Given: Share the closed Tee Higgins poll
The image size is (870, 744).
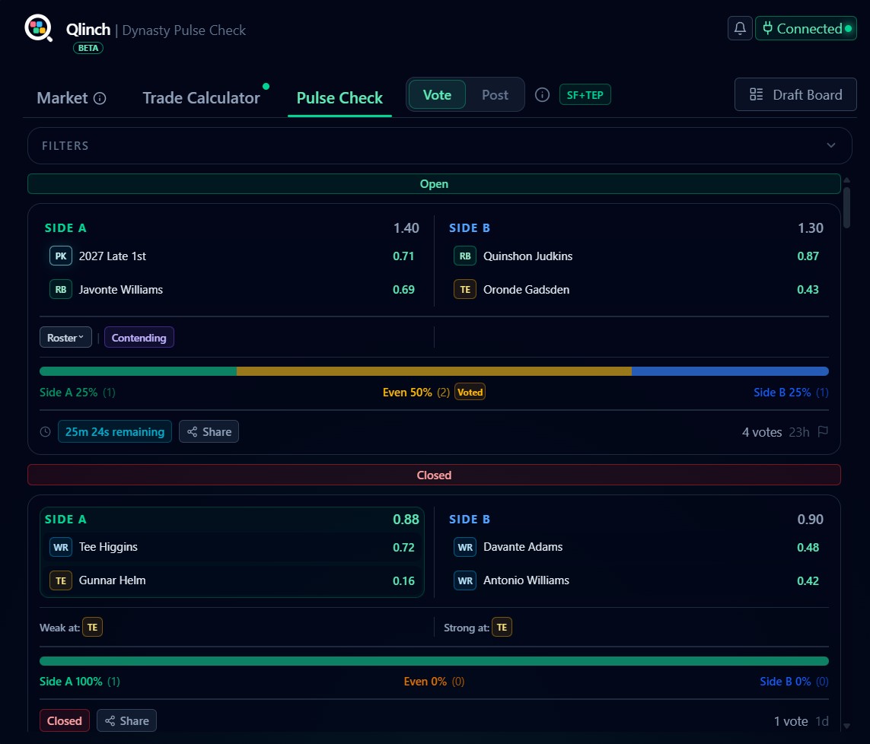Looking at the screenshot, I should tap(126, 720).
